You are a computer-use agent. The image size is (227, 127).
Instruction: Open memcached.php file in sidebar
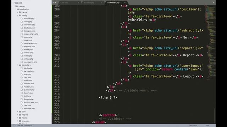click(30, 43)
